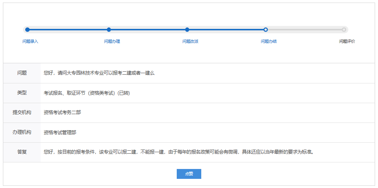The image size is (378, 188).
Task: Select the 问题办结 step label
Action: click(x=269, y=41)
